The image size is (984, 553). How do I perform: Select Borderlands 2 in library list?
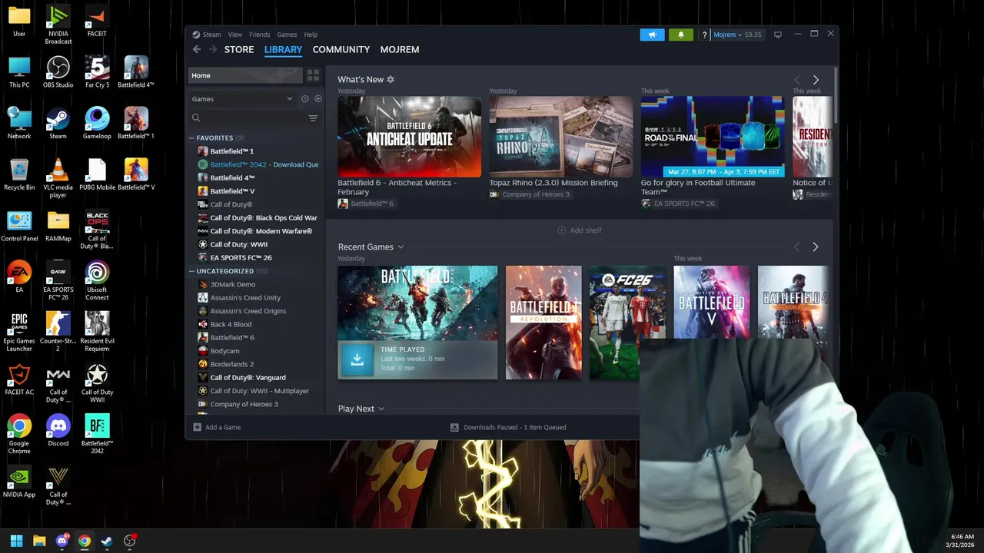(x=231, y=364)
